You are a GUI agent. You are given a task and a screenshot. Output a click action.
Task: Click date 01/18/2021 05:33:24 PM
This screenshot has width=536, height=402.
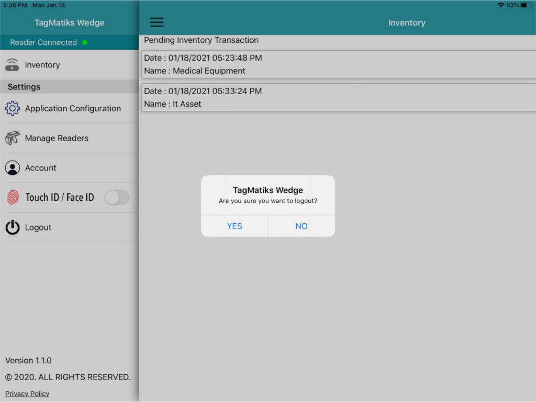click(x=215, y=91)
